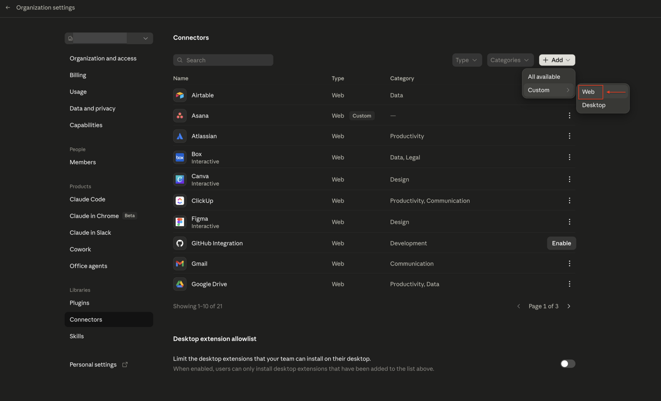Click the Airtable connector name
The width and height of the screenshot is (661, 401).
pyautogui.click(x=202, y=95)
